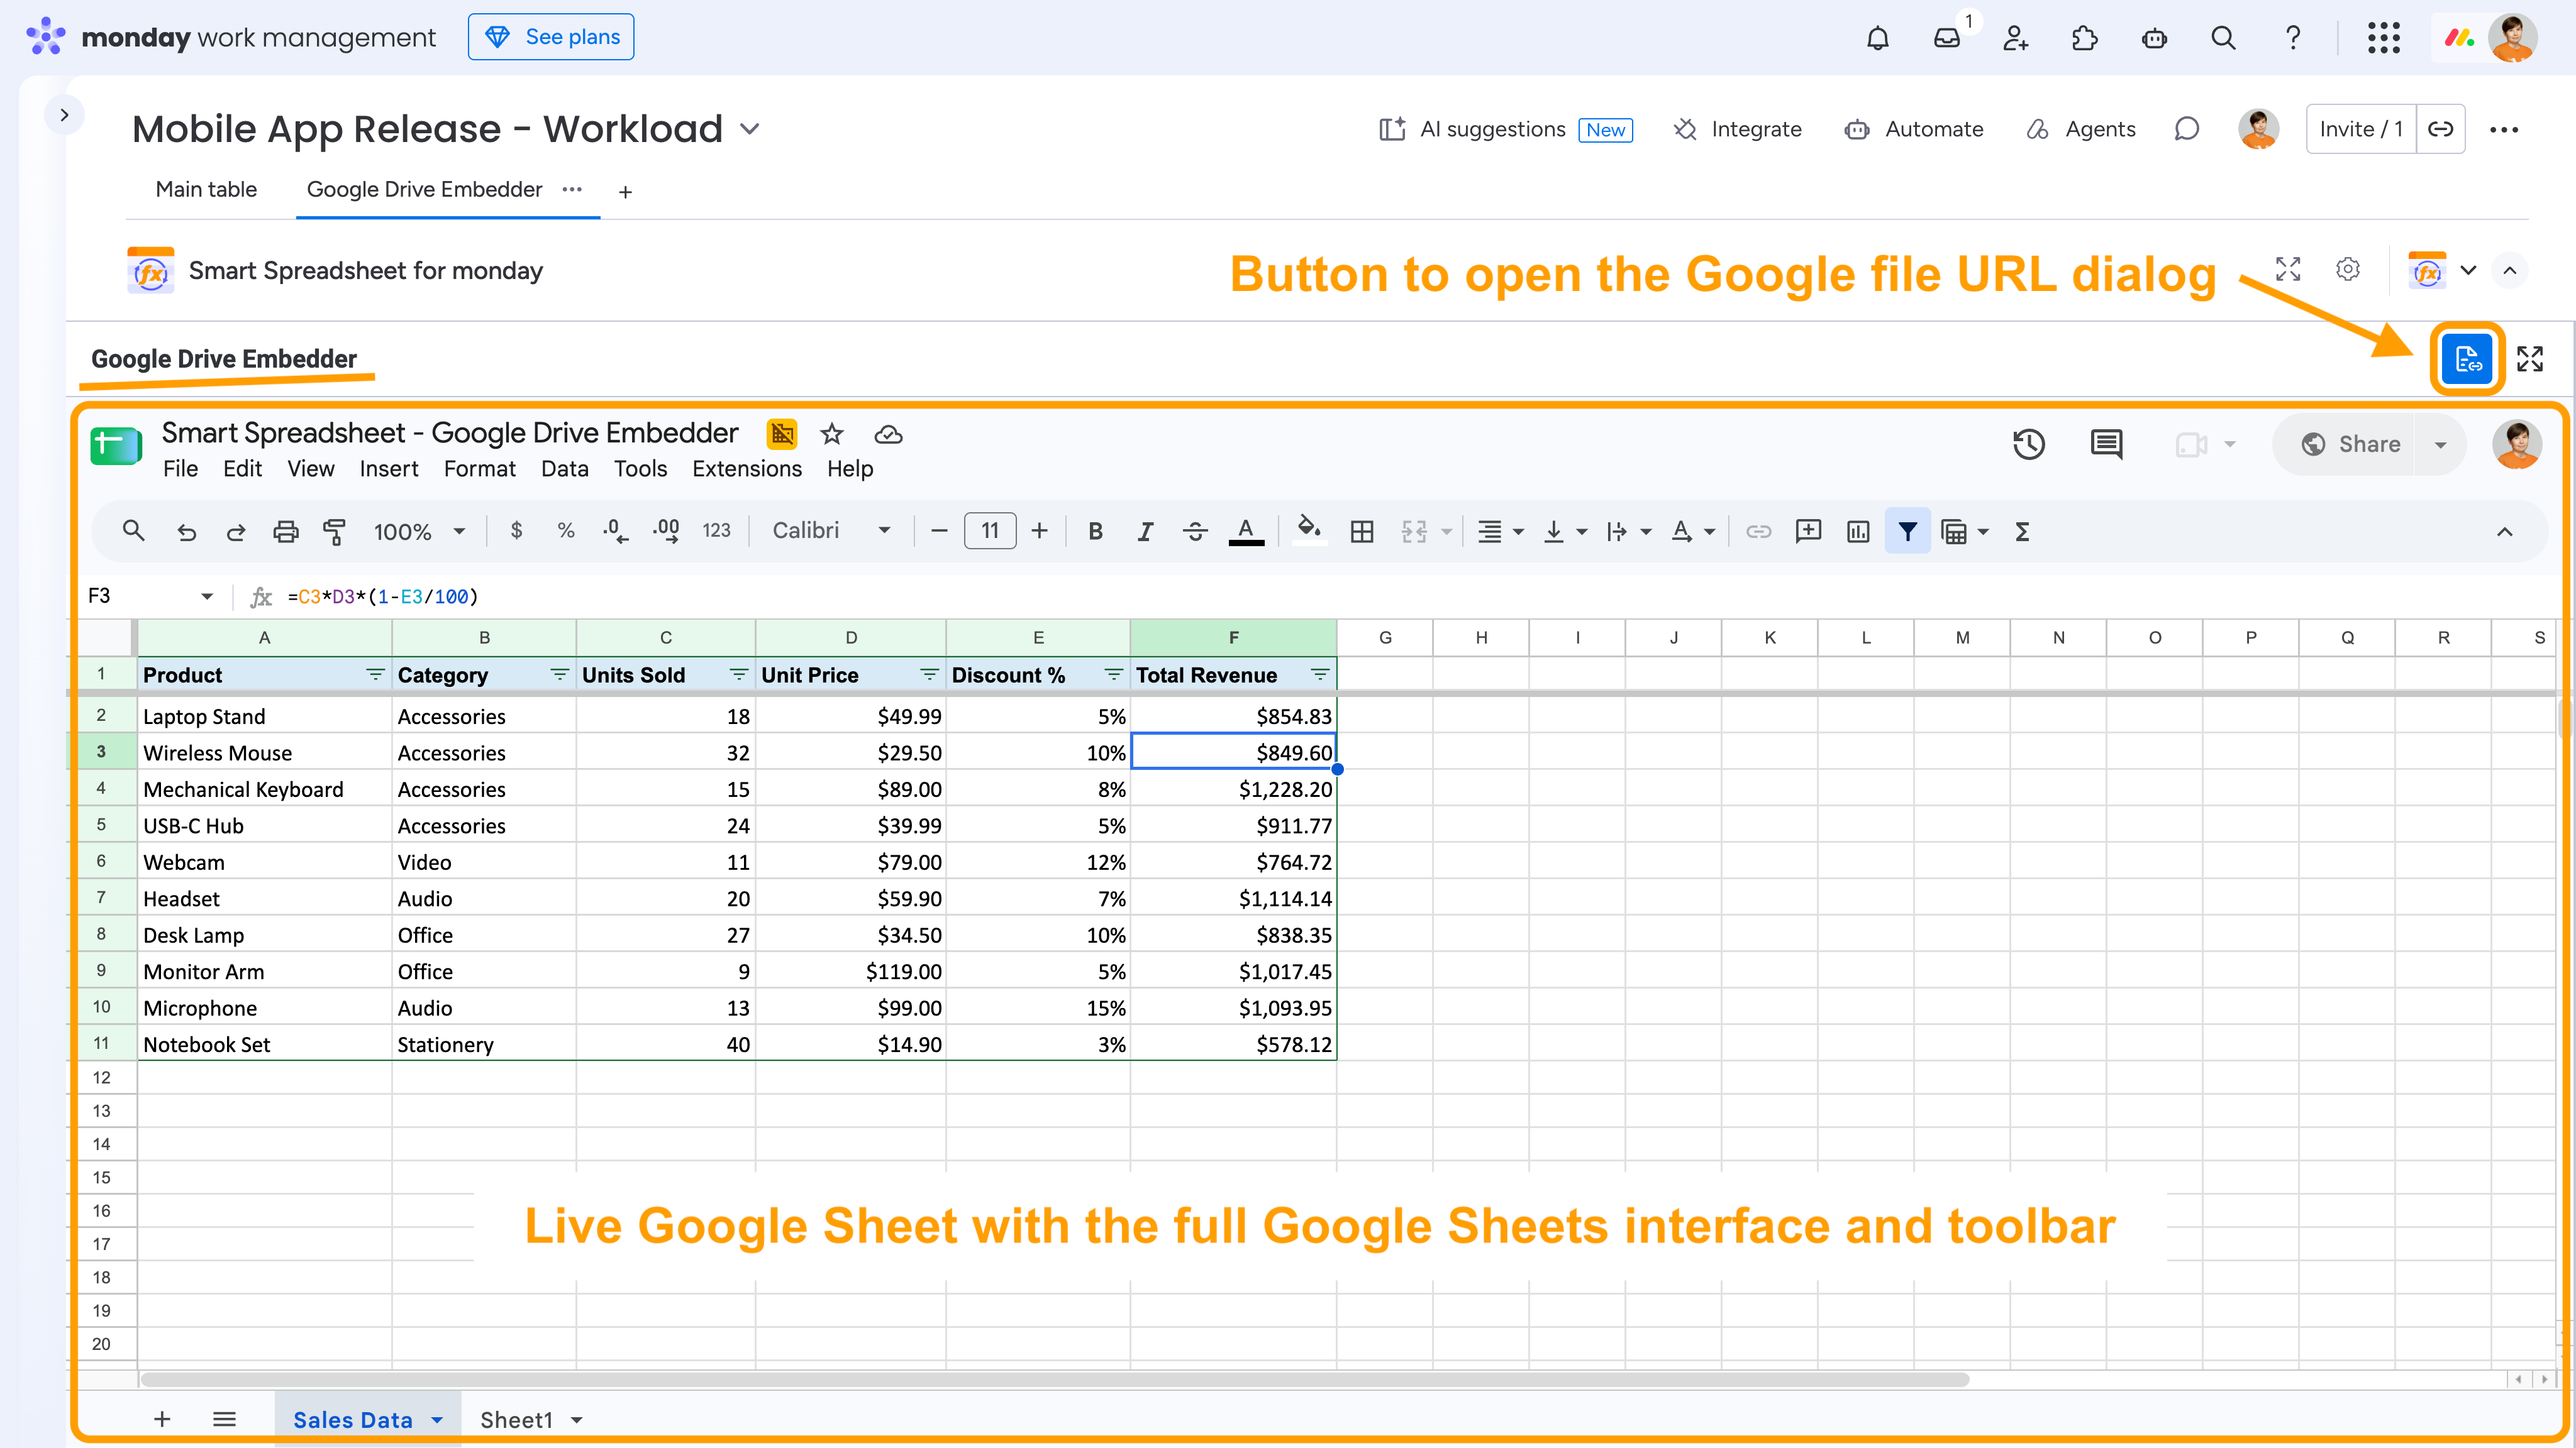
Task: Toggle the active filter funnel button
Action: tap(1907, 532)
